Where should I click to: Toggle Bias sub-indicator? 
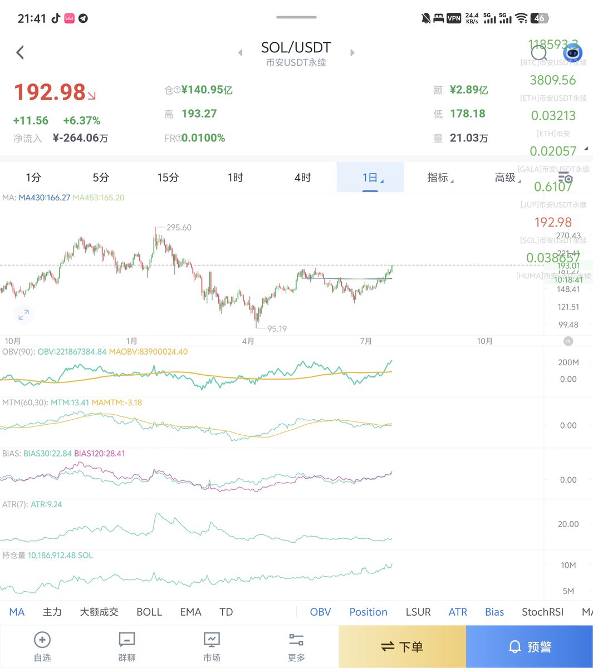click(494, 612)
